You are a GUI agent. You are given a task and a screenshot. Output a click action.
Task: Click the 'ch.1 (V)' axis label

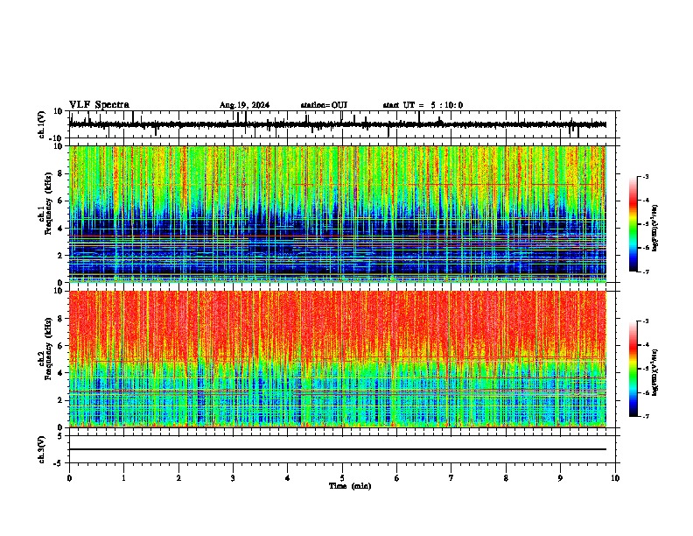(42, 124)
